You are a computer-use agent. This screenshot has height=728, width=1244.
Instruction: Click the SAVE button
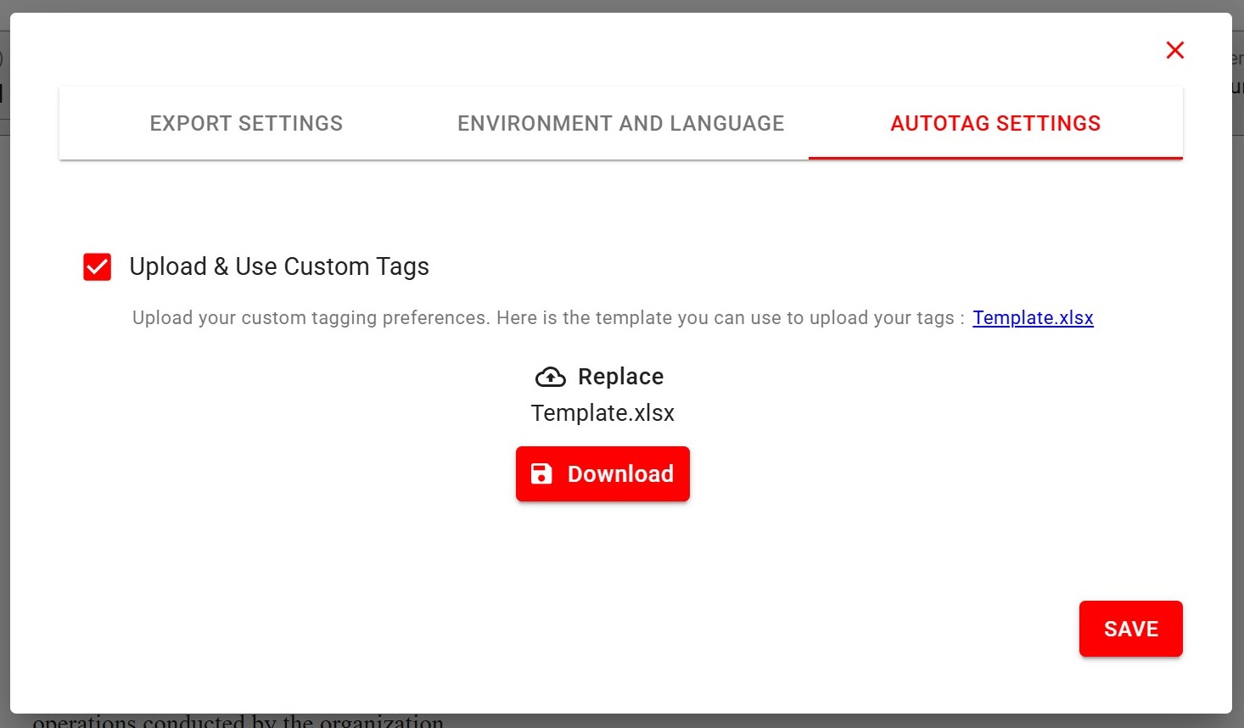click(x=1130, y=629)
